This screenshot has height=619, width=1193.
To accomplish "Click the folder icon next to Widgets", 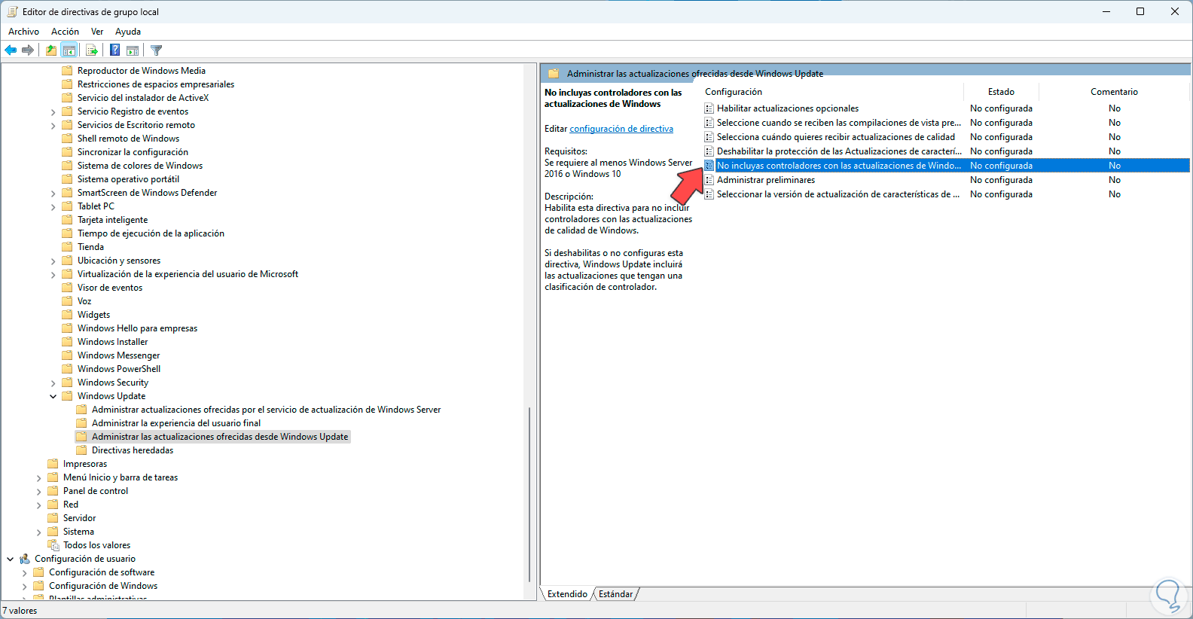I will tap(67, 315).
